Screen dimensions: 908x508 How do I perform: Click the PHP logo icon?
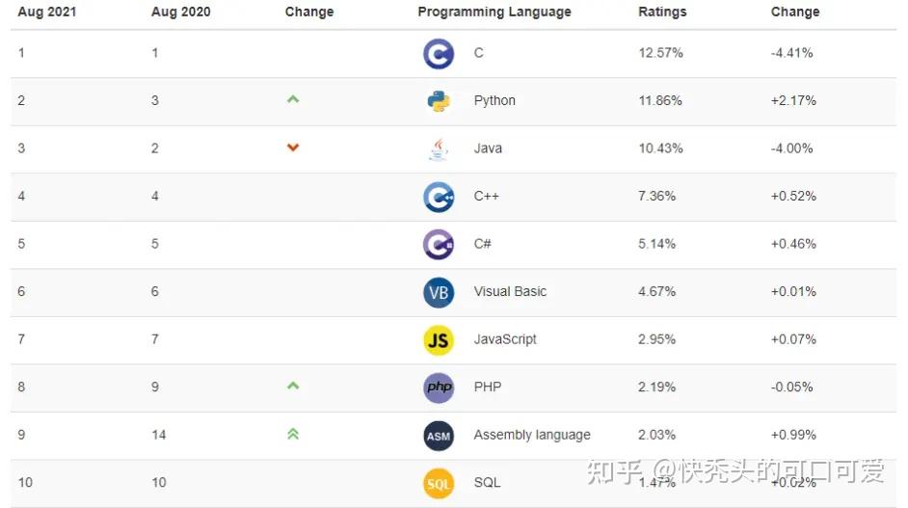pos(439,388)
